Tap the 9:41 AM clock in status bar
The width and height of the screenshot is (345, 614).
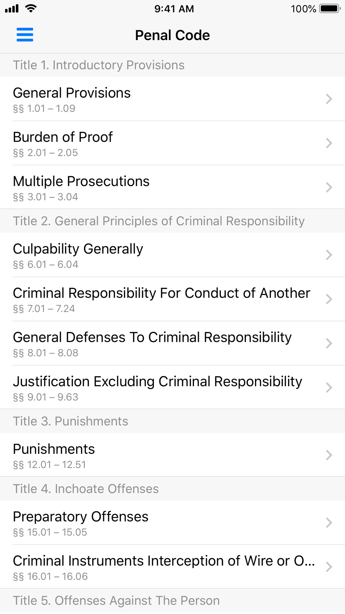(174, 9)
